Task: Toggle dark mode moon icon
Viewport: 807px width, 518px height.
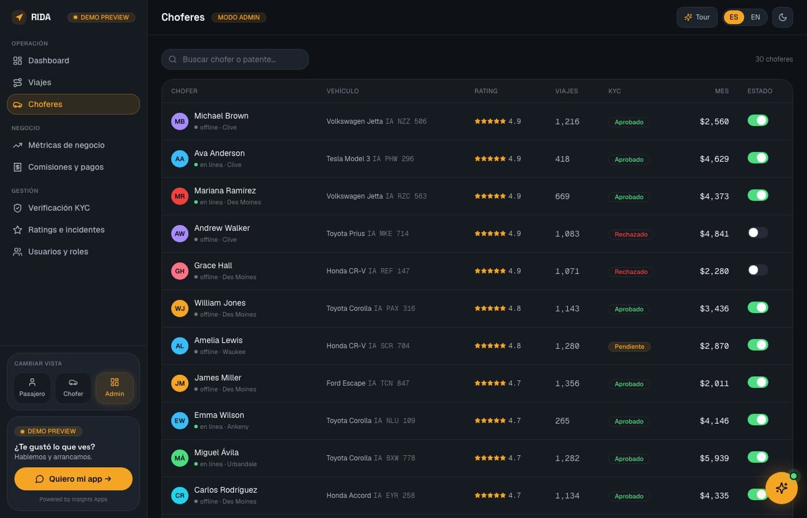Action: 783,17
